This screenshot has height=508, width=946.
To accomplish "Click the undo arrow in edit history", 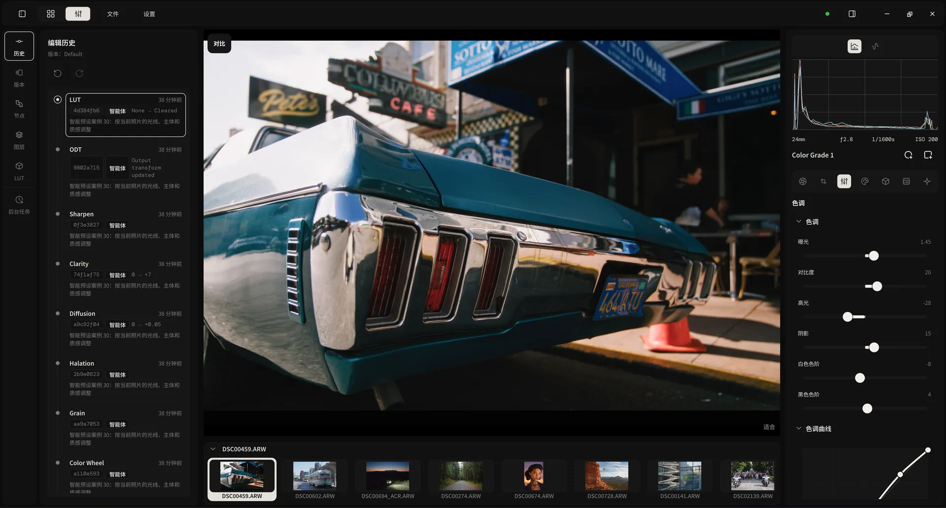I will (x=58, y=73).
